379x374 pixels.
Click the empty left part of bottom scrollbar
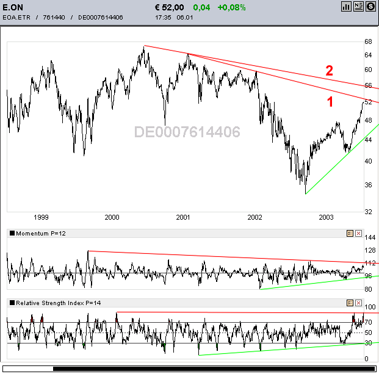(28, 369)
